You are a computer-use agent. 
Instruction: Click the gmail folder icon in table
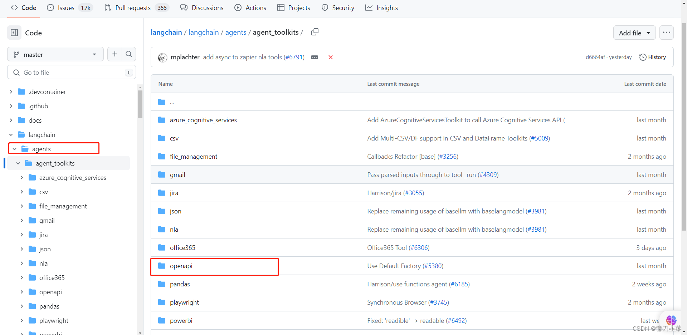(162, 174)
